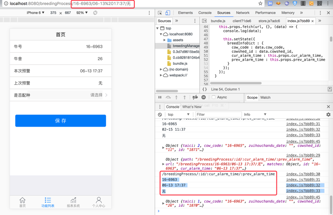Toggle the device toolbar icon

point(168,13)
